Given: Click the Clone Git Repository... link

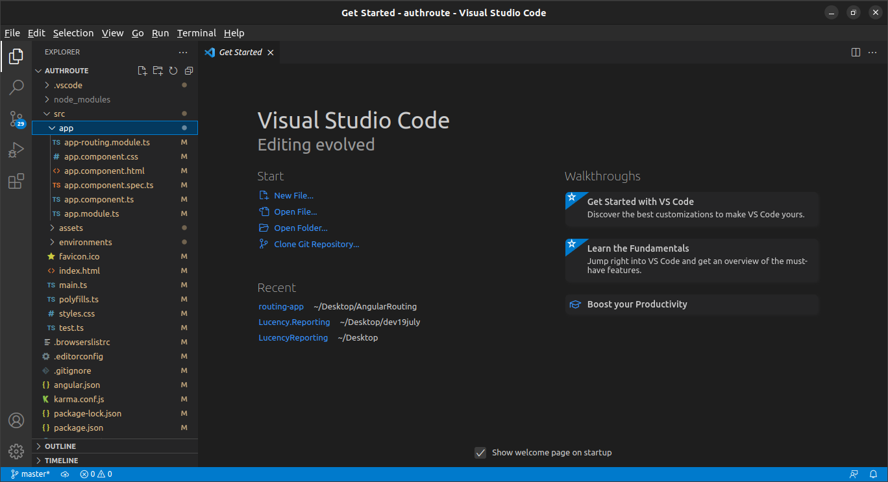Looking at the screenshot, I should click(x=317, y=244).
